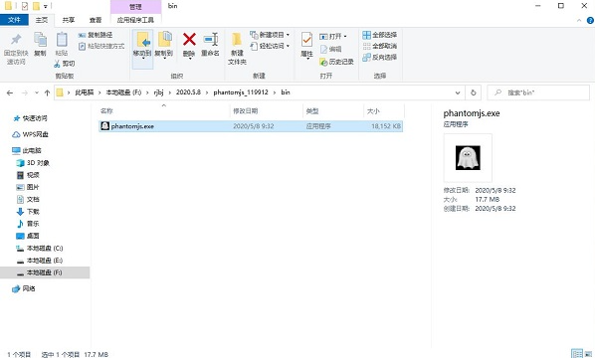Create a New folder (新建文件夹)

pos(237,49)
